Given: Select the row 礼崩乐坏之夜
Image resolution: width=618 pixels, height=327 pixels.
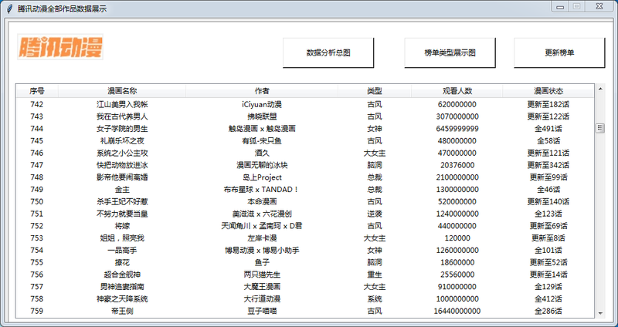Looking at the screenshot, I should point(304,141).
